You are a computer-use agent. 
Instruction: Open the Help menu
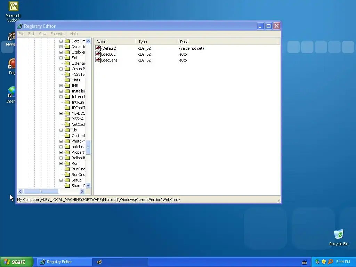74,34
